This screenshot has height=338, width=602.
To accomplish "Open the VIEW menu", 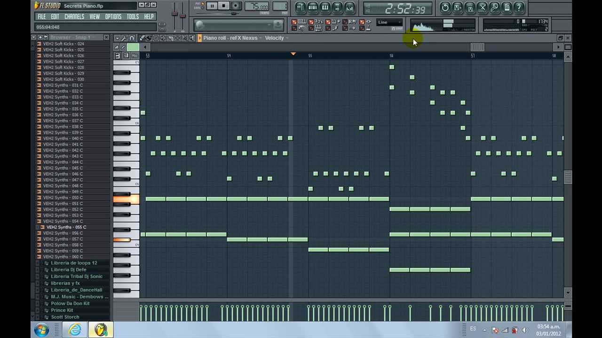I will (95, 16).
